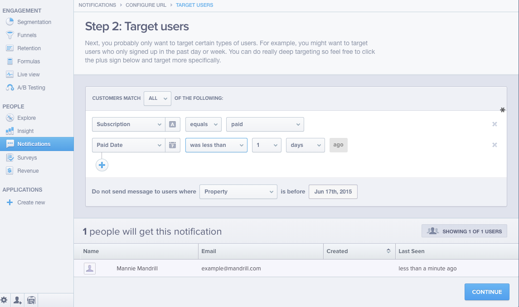The width and height of the screenshot is (519, 307).
Task: Open settings gear at bottom left
Action: point(4,300)
